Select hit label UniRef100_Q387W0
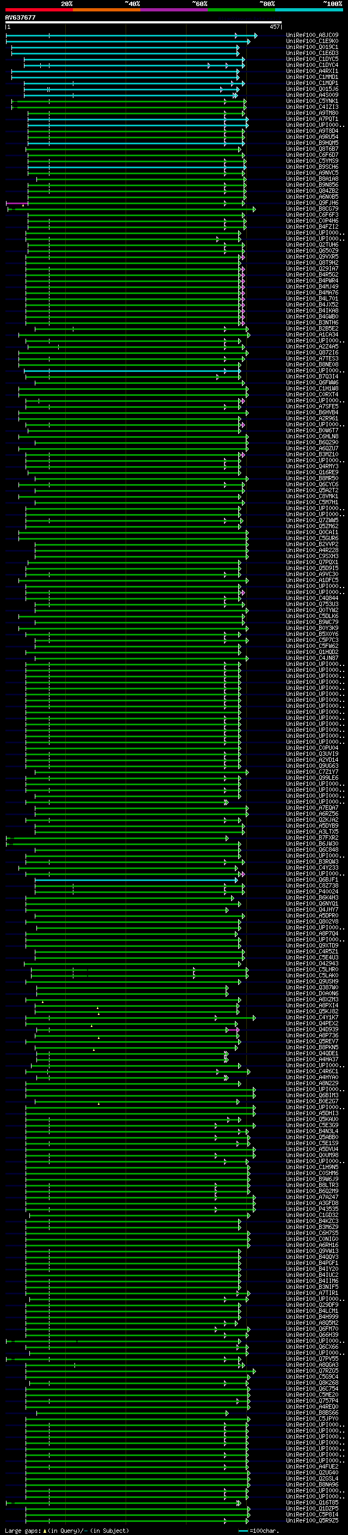 point(312,987)
